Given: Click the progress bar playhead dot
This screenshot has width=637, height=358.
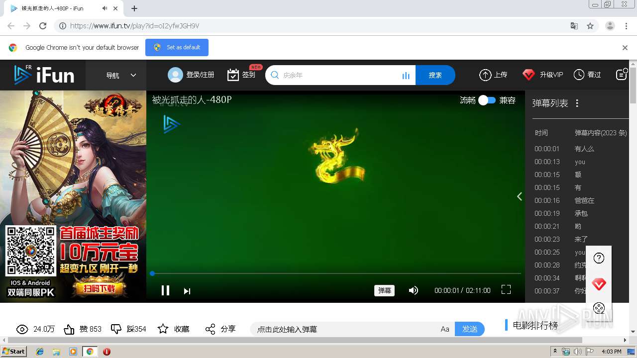Looking at the screenshot, I should 152,273.
